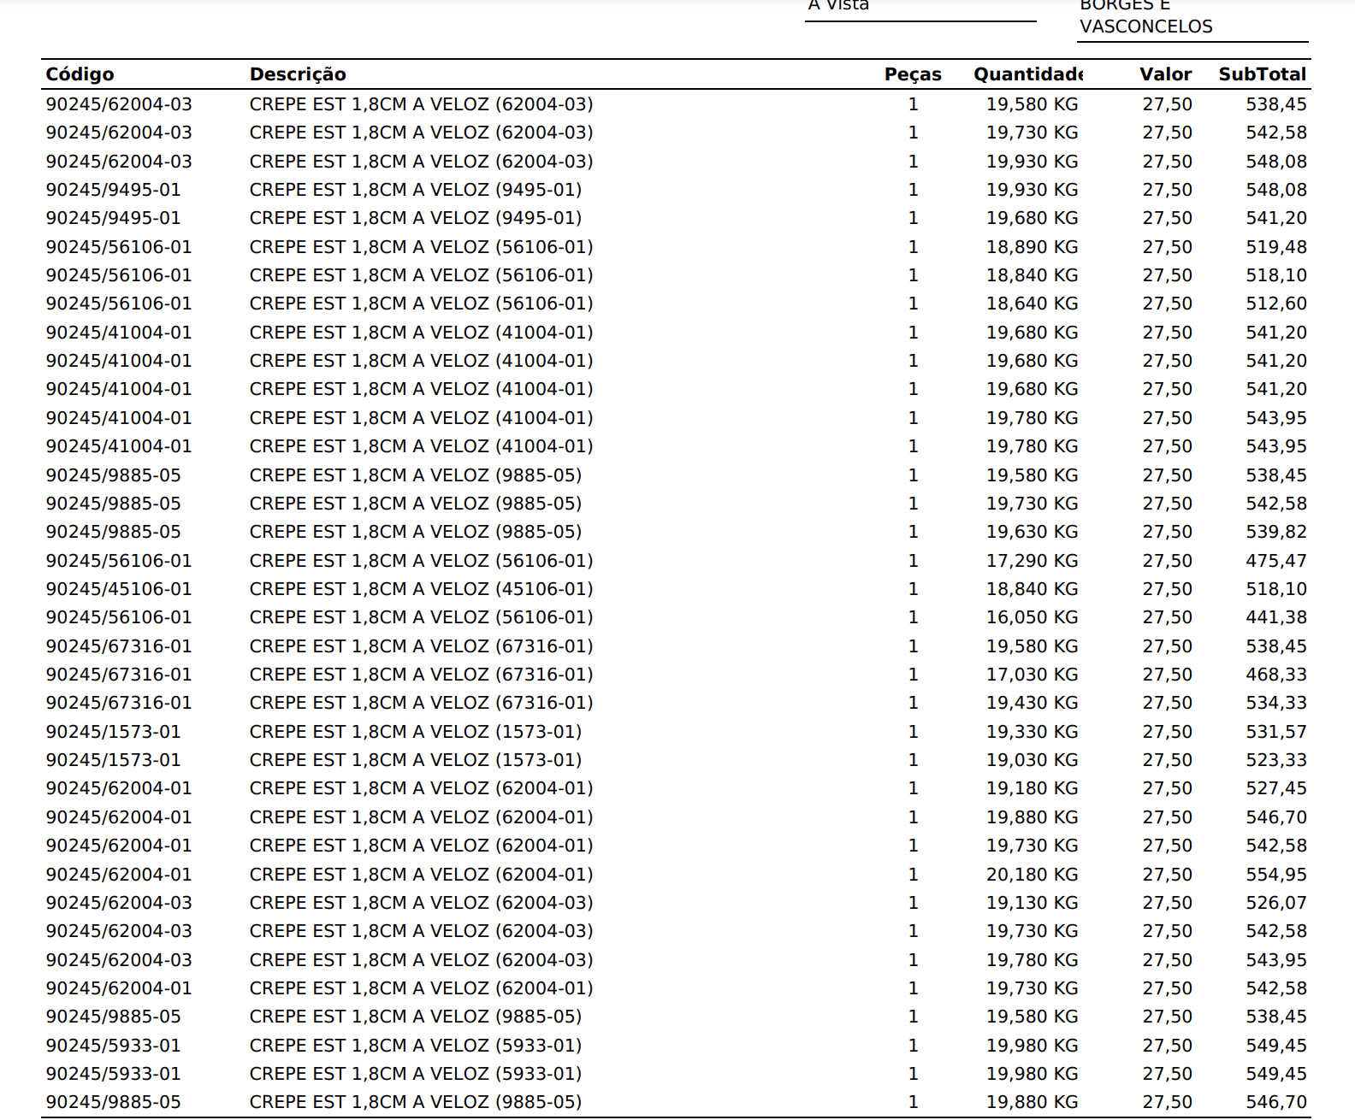Select the subtotal value 554,95

tap(1275, 875)
